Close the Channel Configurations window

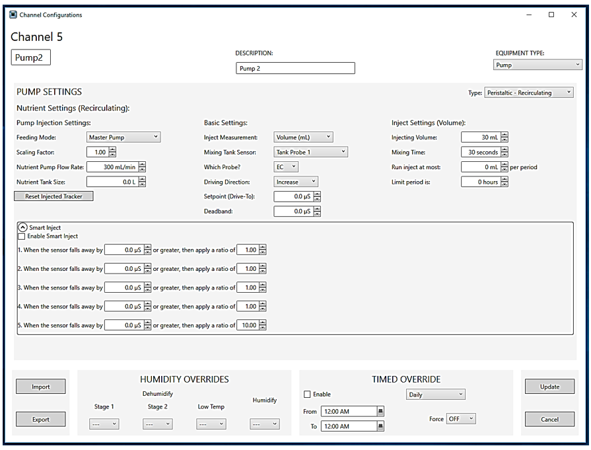pyautogui.click(x=574, y=15)
